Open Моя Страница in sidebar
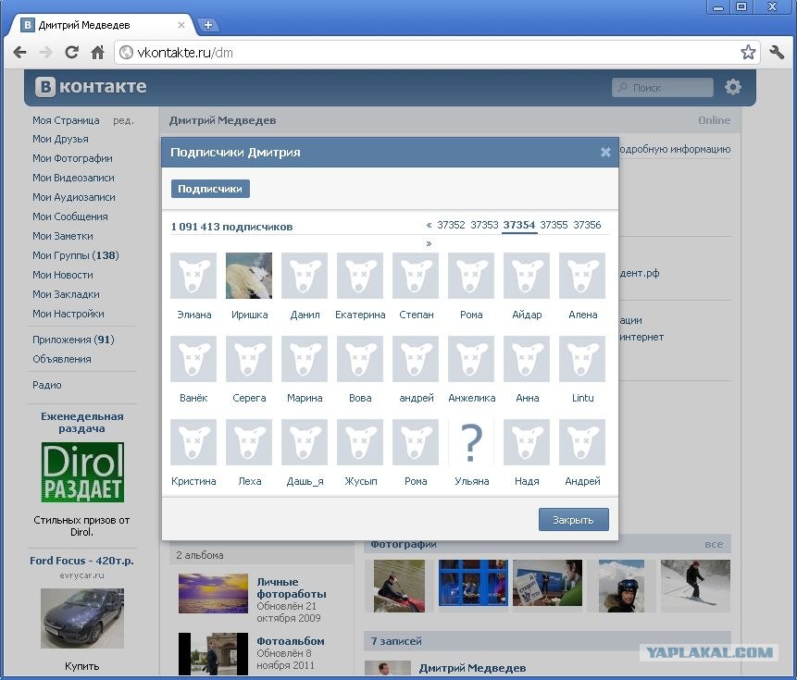The height and width of the screenshot is (680, 797). [66, 120]
